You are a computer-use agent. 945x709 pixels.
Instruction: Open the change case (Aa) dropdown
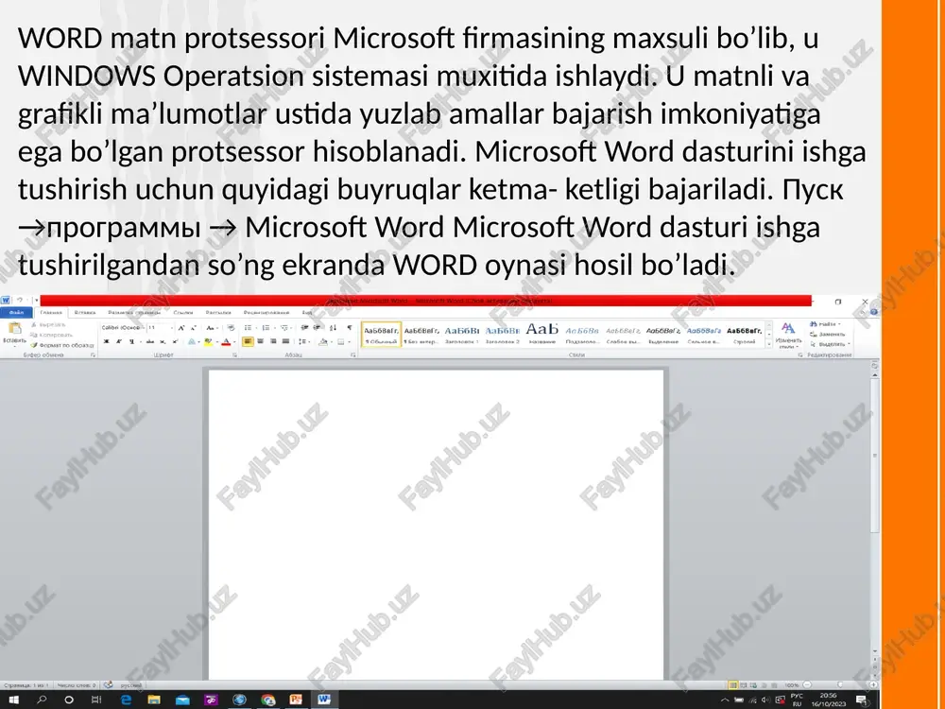coord(211,328)
